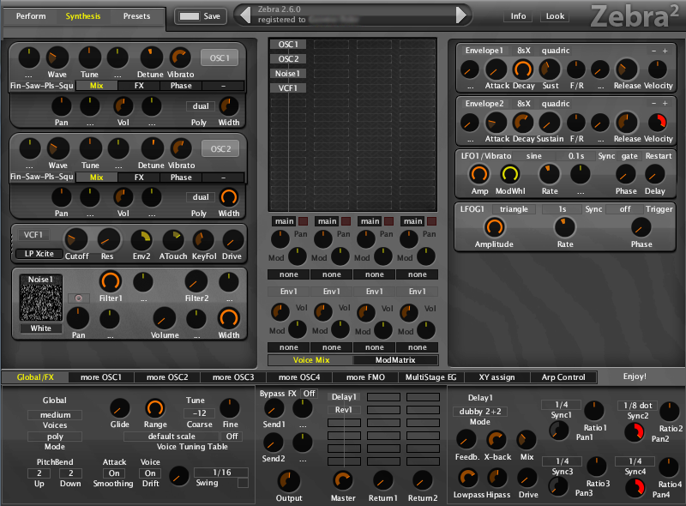
Task: Open LFO1 sine waveform dropdown
Action: 533,156
